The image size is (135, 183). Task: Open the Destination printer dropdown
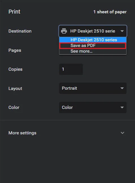[93, 31]
